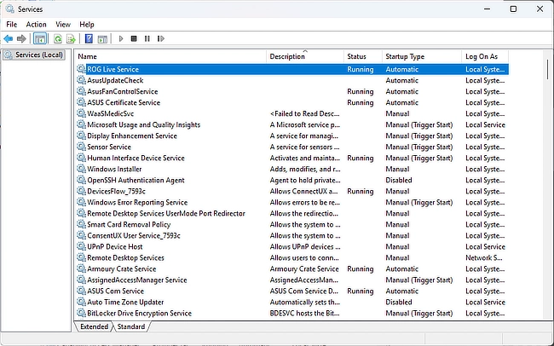Click the Refresh toolbar icon
554x346 pixels.
[58, 38]
